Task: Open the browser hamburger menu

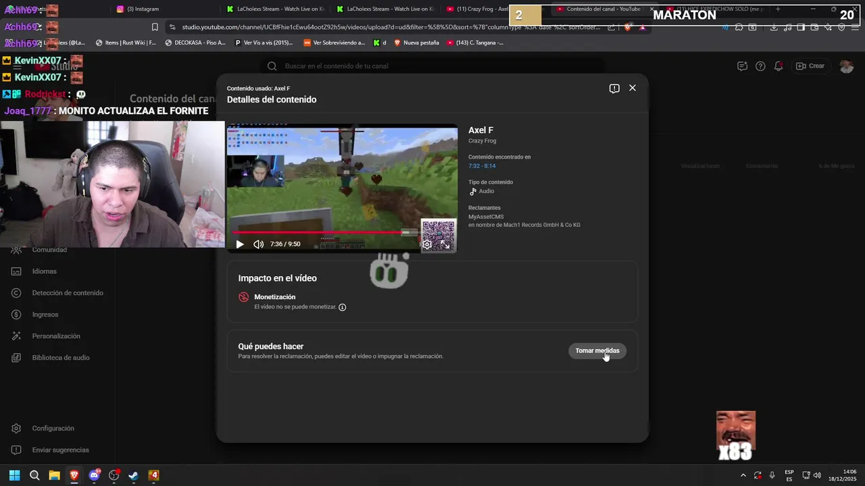Action: point(854,28)
